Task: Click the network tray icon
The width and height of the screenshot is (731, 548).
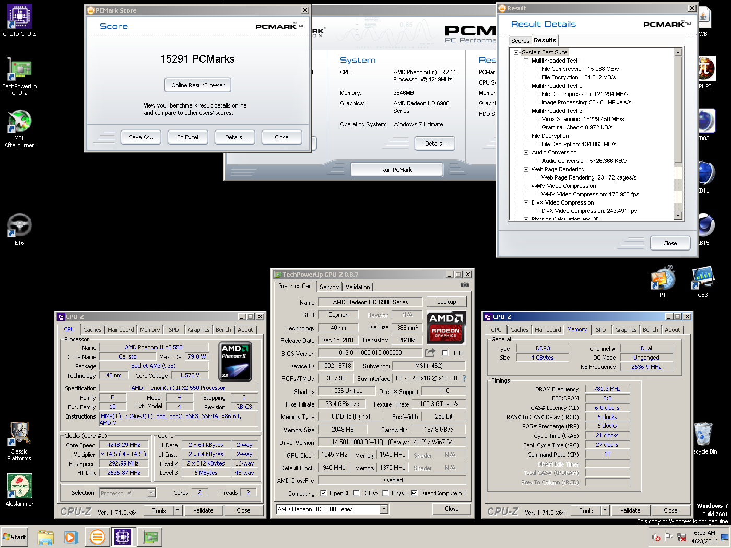Action: (x=681, y=537)
